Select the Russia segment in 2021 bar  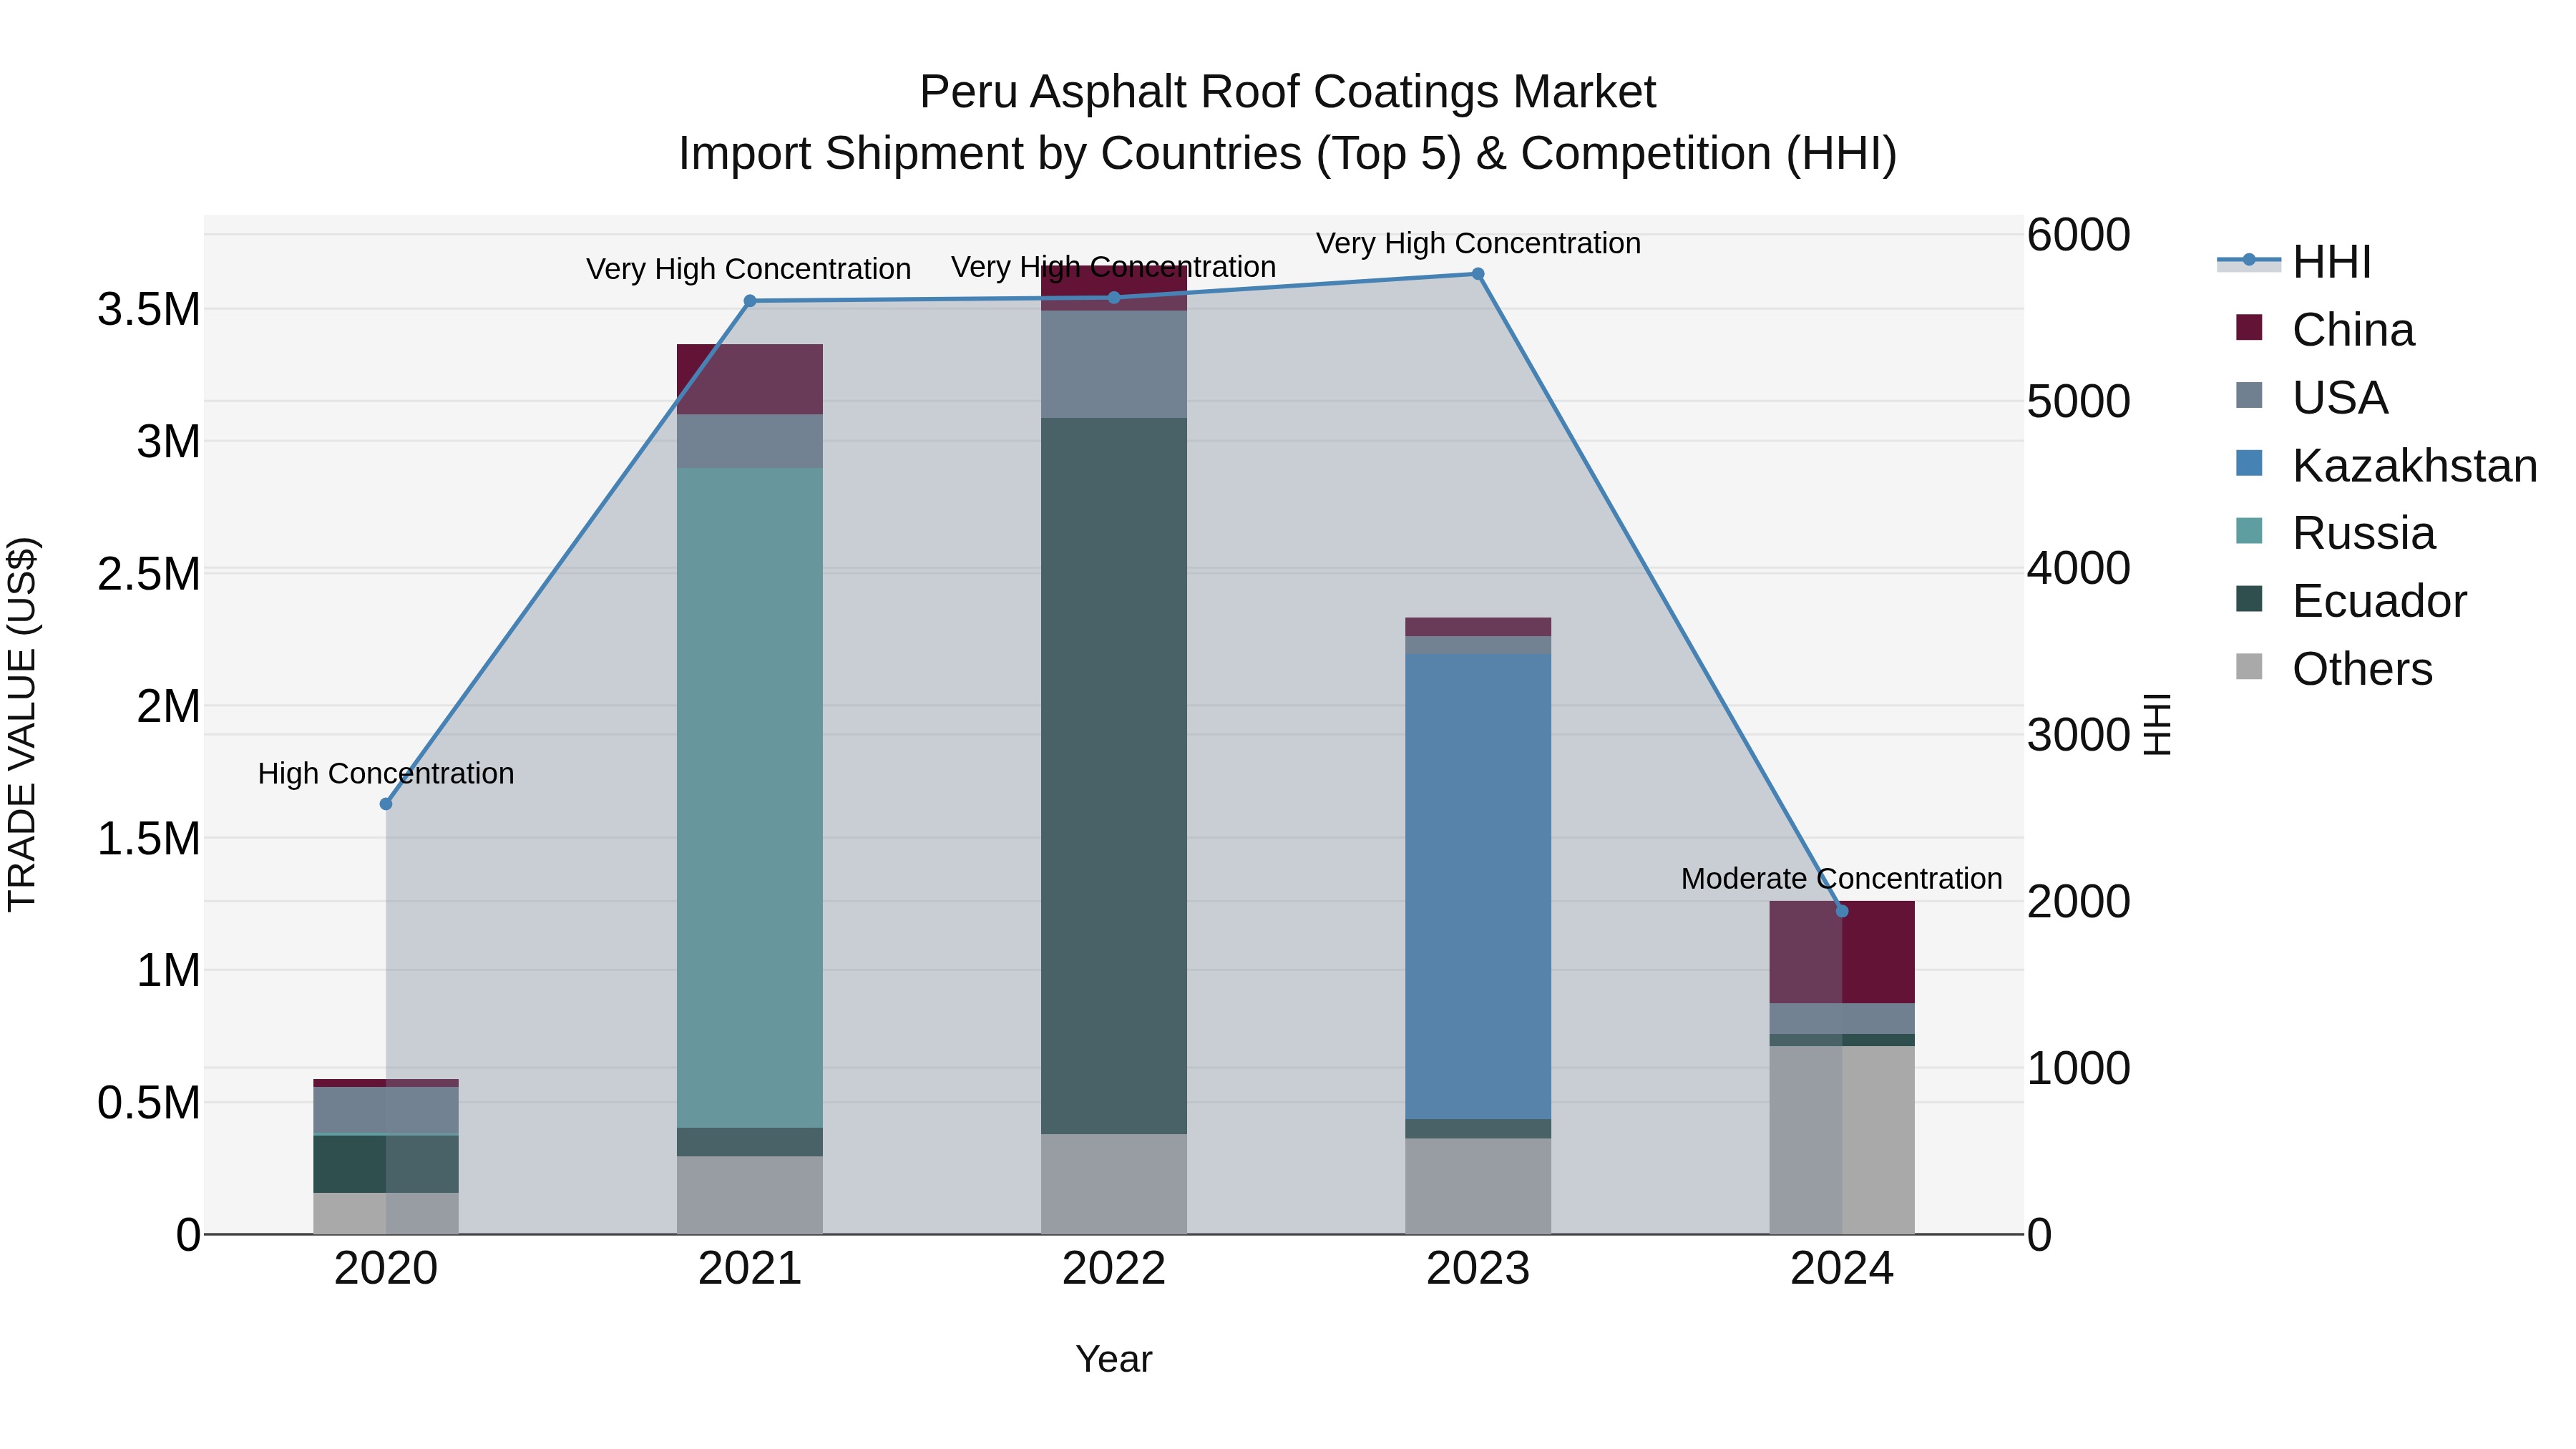coord(750,798)
